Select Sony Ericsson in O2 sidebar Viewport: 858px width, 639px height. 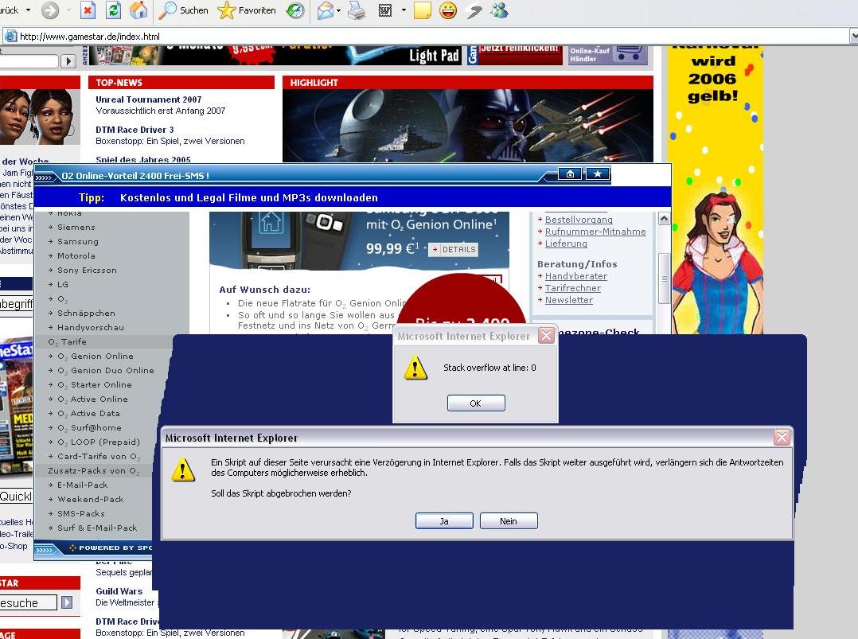(87, 270)
